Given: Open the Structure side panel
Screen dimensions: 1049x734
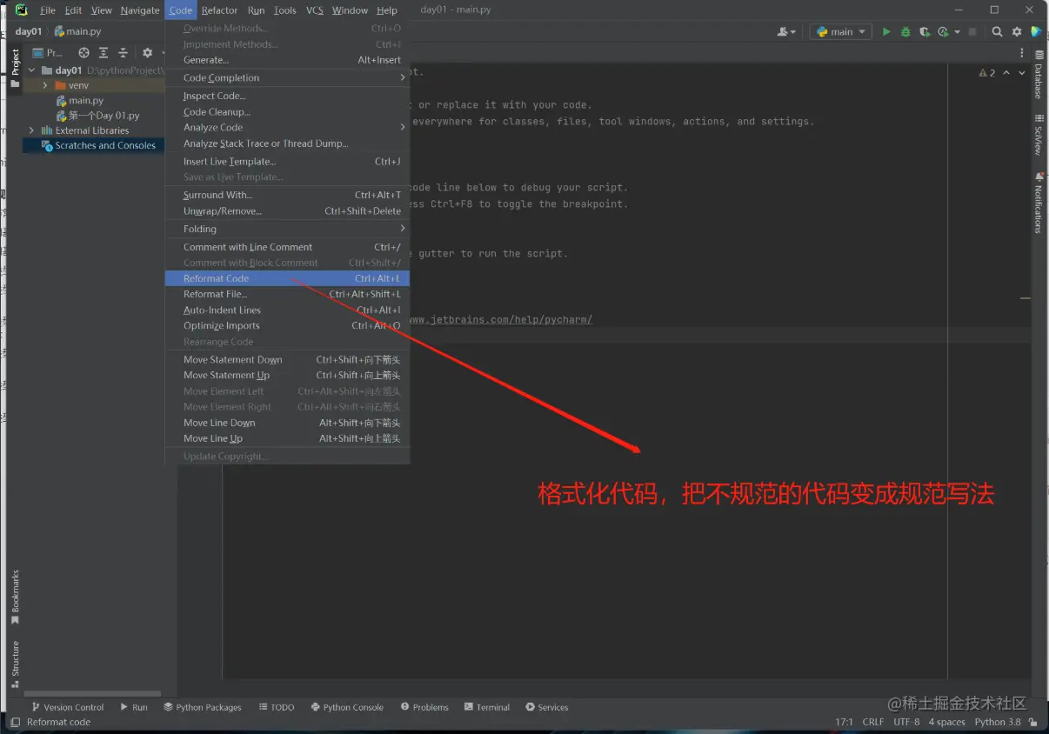Looking at the screenshot, I should click(15, 664).
